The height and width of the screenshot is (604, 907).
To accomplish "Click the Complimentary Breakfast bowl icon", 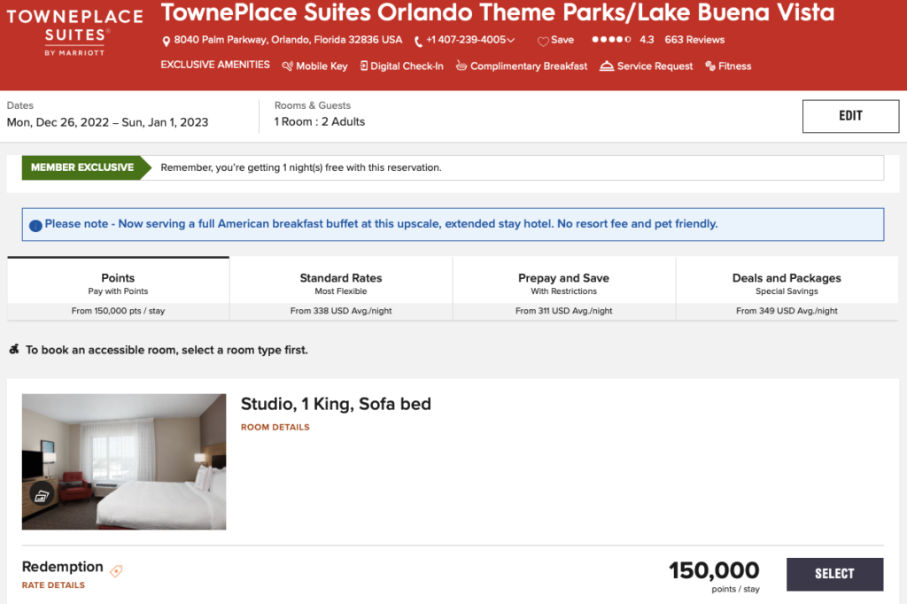I will (461, 66).
